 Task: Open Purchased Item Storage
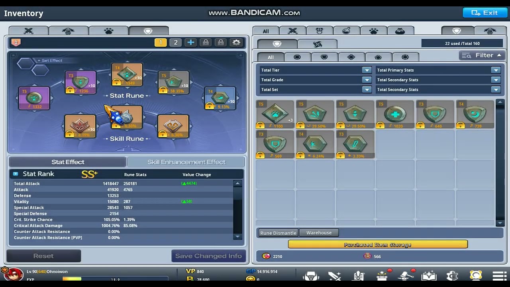pyautogui.click(x=378, y=244)
